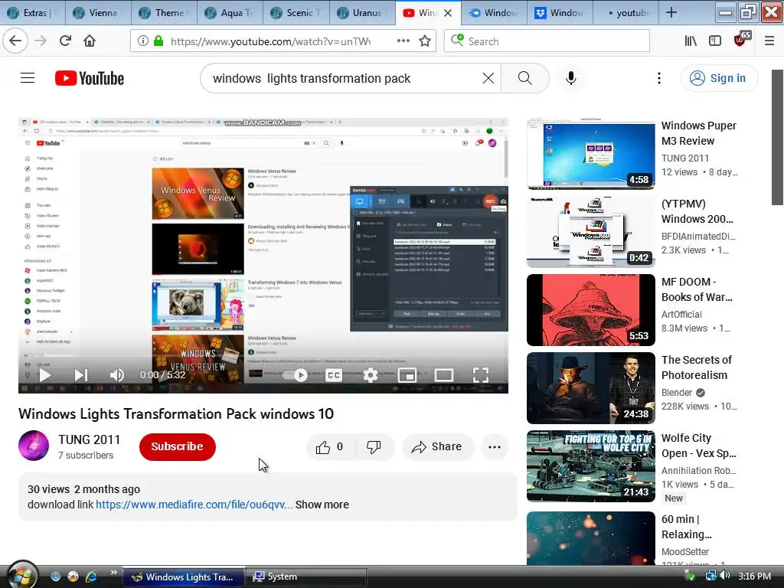Go to browser home page icon
This screenshot has height=588, width=784.
[x=90, y=41]
